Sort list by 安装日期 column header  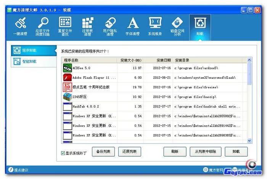159,60
